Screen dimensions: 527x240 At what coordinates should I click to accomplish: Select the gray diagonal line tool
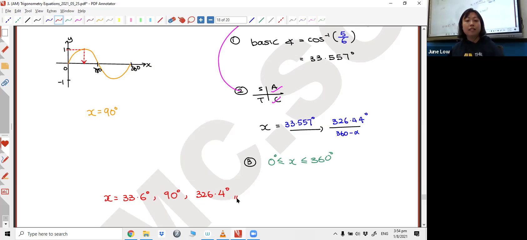pyautogui.click(x=271, y=20)
